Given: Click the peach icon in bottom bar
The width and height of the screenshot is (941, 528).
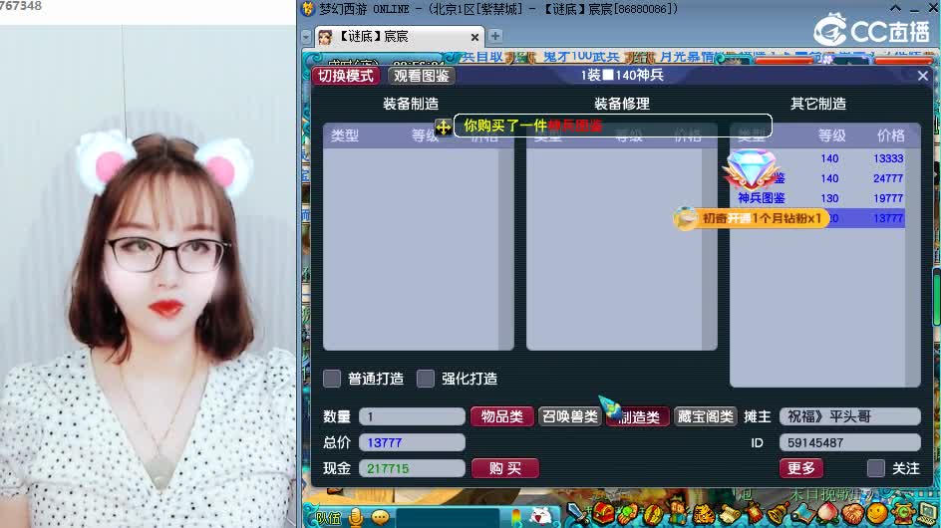Looking at the screenshot, I should (x=827, y=514).
